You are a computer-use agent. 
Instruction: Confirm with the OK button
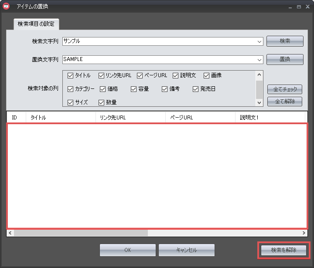[x=127, y=250]
